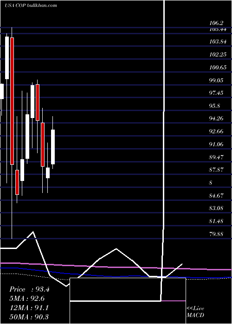The height and width of the screenshot is (324, 232).
Task: Click the 94.26 price axis label
Action: click(x=216, y=118)
